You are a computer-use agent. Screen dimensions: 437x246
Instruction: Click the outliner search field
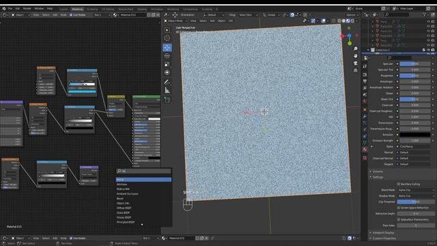[x=396, y=14]
